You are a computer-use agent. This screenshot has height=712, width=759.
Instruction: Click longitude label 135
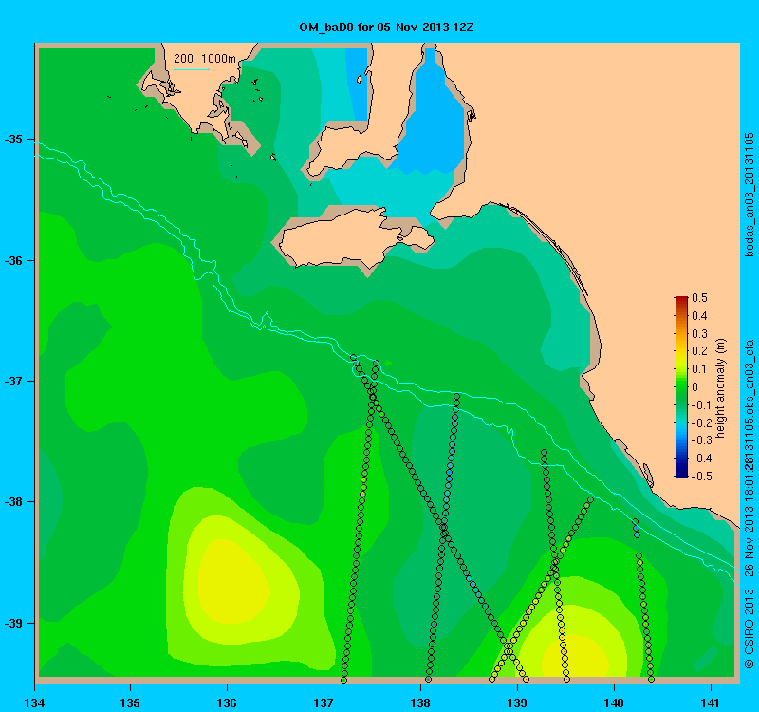point(131,703)
